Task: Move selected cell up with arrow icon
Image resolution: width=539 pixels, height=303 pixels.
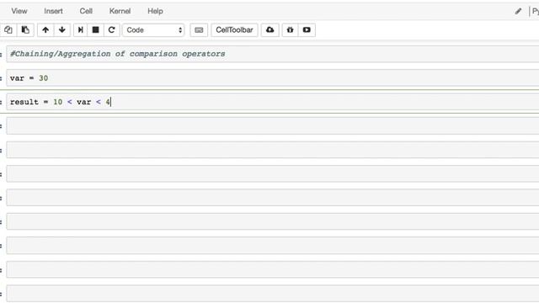Action: [45, 30]
